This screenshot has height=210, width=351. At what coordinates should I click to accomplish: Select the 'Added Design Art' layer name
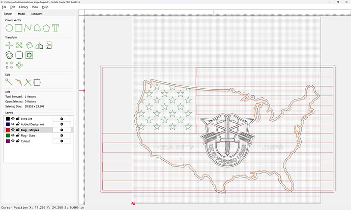pyautogui.click(x=33, y=124)
